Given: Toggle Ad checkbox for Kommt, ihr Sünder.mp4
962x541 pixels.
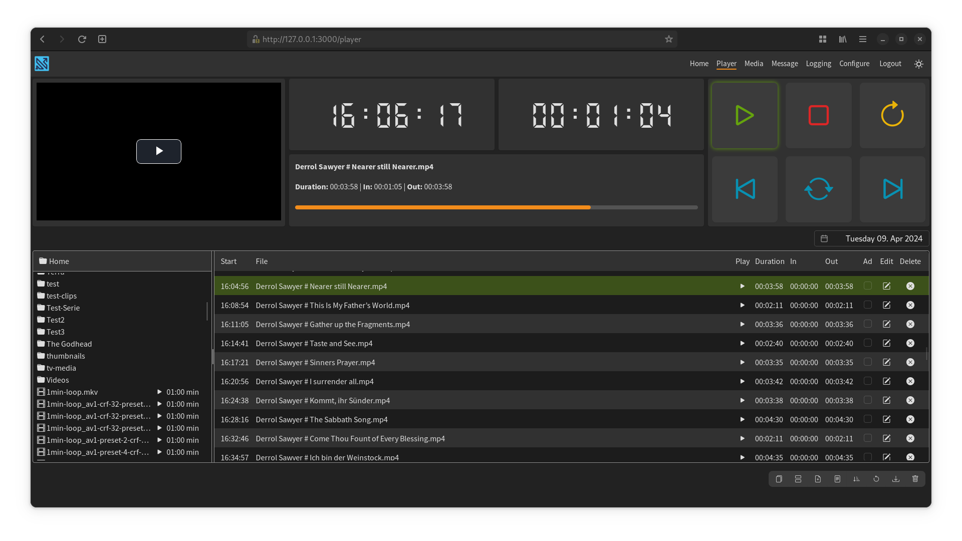Looking at the screenshot, I should pyautogui.click(x=868, y=400).
